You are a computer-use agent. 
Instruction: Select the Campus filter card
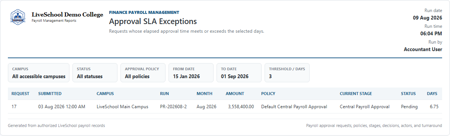pyautogui.click(x=39, y=73)
